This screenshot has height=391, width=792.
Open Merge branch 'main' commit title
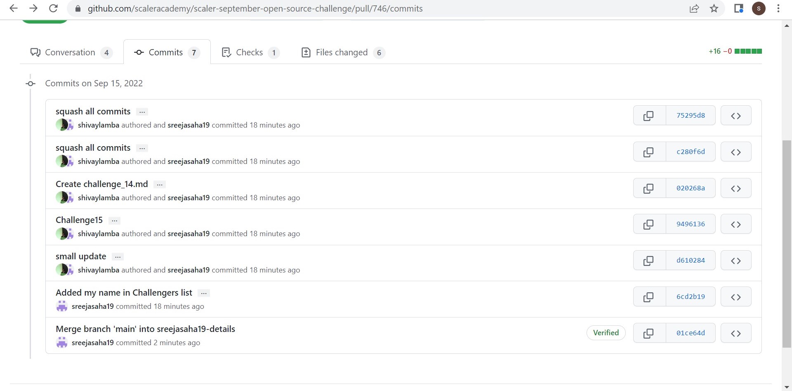(x=146, y=329)
